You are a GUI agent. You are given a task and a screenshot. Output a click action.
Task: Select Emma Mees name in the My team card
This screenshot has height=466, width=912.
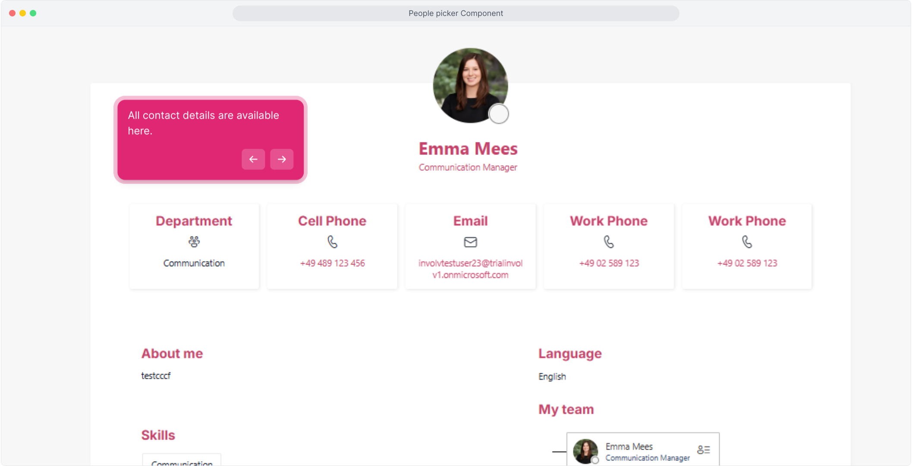click(x=629, y=447)
